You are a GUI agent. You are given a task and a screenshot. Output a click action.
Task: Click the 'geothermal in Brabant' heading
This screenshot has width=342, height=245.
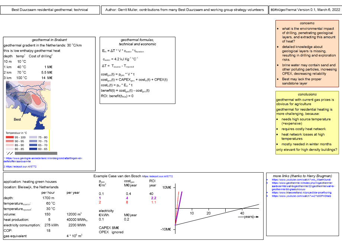tap(49, 40)
